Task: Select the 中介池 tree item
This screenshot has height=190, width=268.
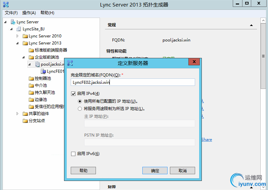Action: coord(41,85)
